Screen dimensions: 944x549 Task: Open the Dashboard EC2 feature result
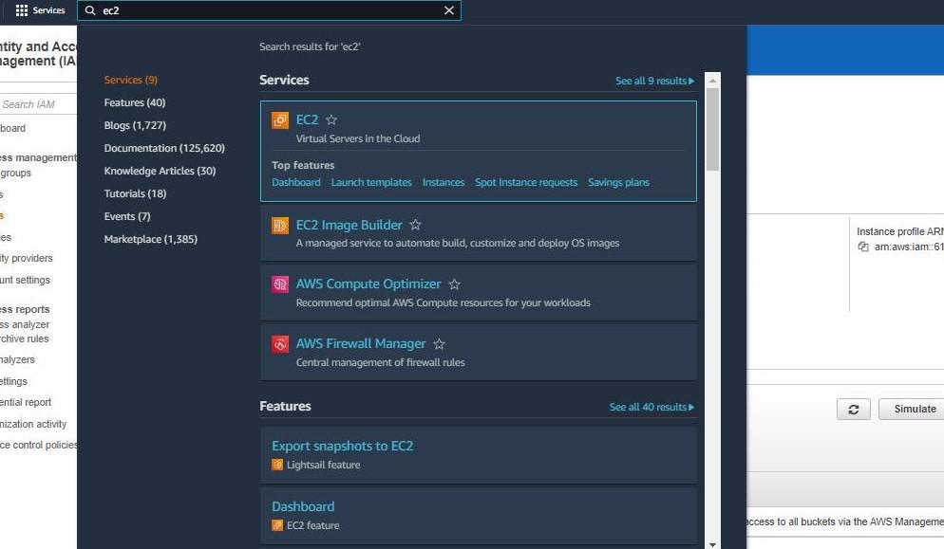303,506
